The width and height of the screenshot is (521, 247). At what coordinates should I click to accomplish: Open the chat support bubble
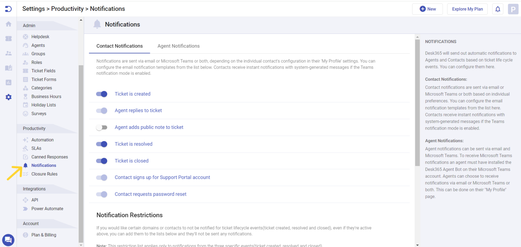pyautogui.click(x=8, y=240)
